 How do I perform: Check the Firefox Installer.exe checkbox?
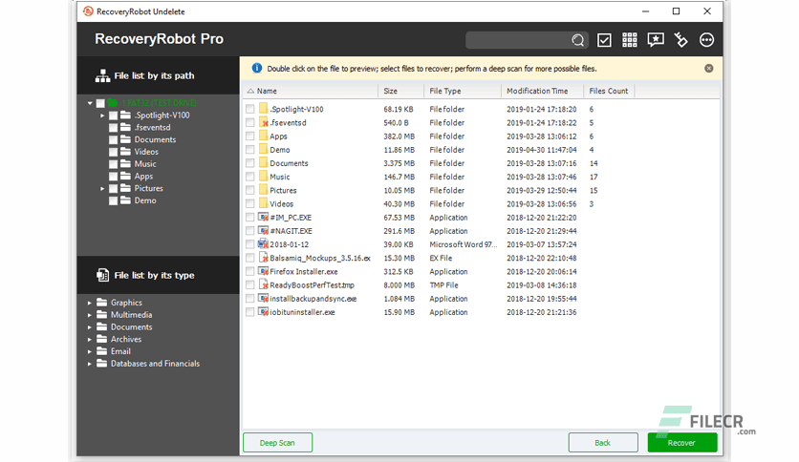[x=249, y=271]
